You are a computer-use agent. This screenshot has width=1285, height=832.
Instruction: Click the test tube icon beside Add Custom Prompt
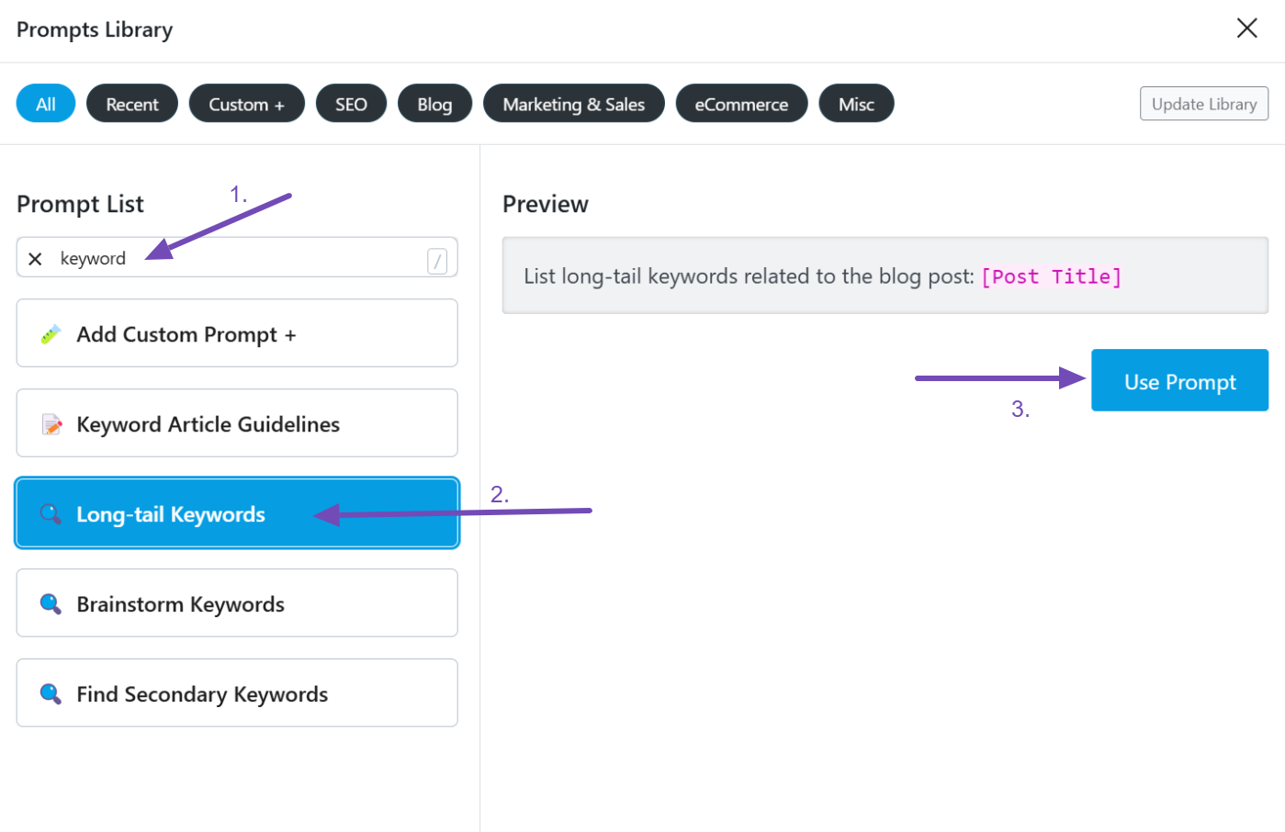[51, 334]
